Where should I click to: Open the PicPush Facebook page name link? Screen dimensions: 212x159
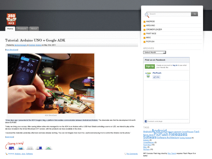tap(157, 73)
